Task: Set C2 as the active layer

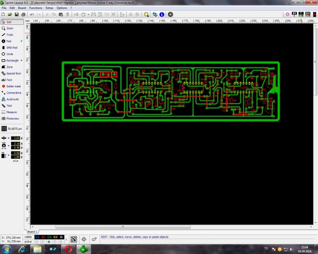Action: pos(49,241)
